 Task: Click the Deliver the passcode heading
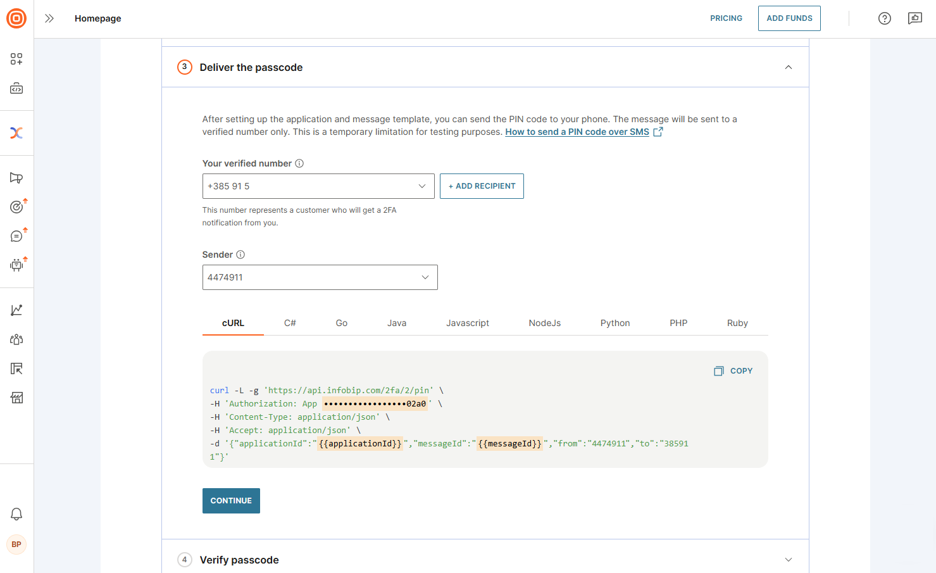(251, 67)
